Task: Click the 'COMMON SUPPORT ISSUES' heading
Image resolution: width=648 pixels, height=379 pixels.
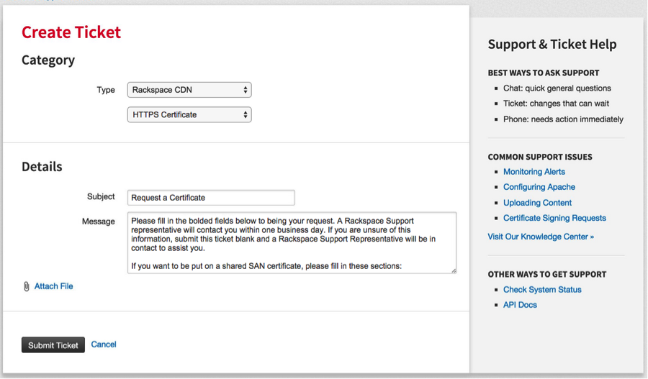Action: point(540,157)
